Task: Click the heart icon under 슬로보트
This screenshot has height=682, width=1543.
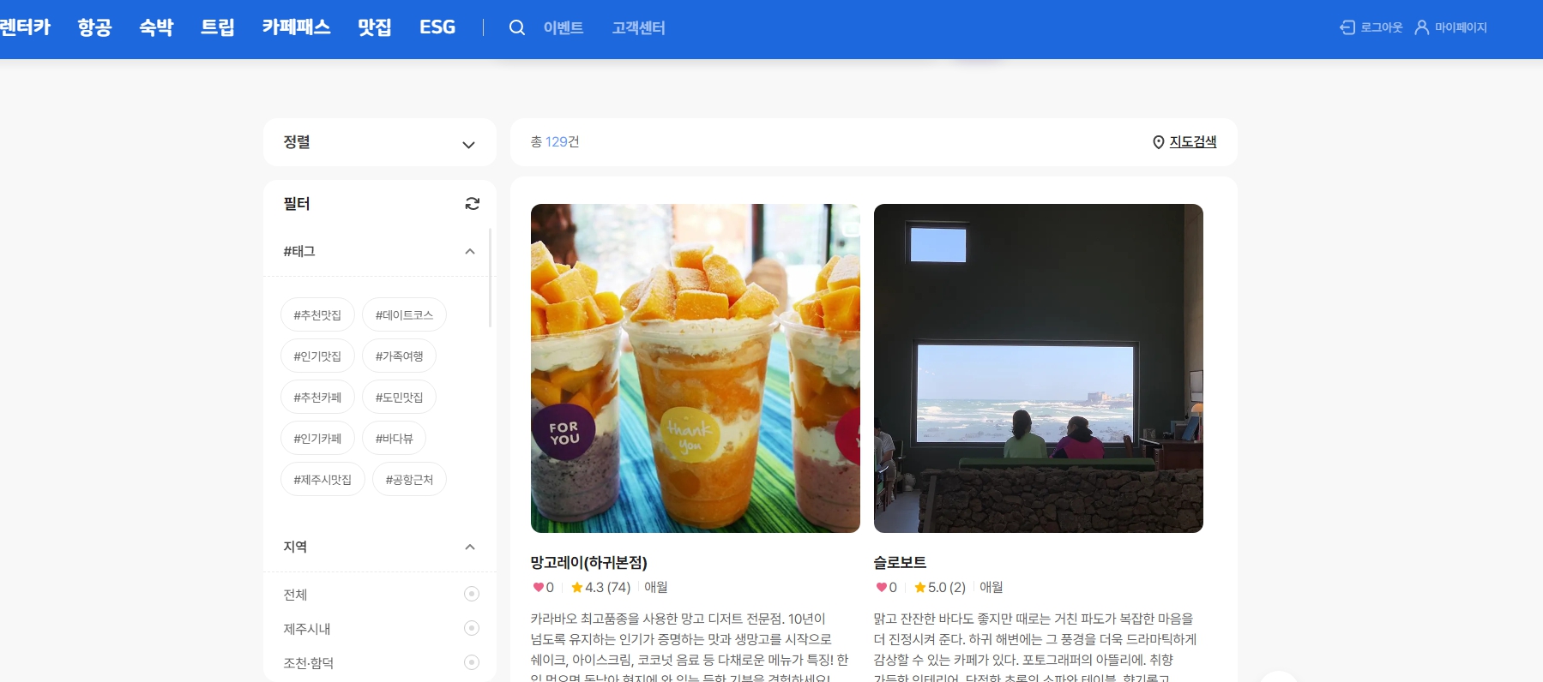Action: 881,587
